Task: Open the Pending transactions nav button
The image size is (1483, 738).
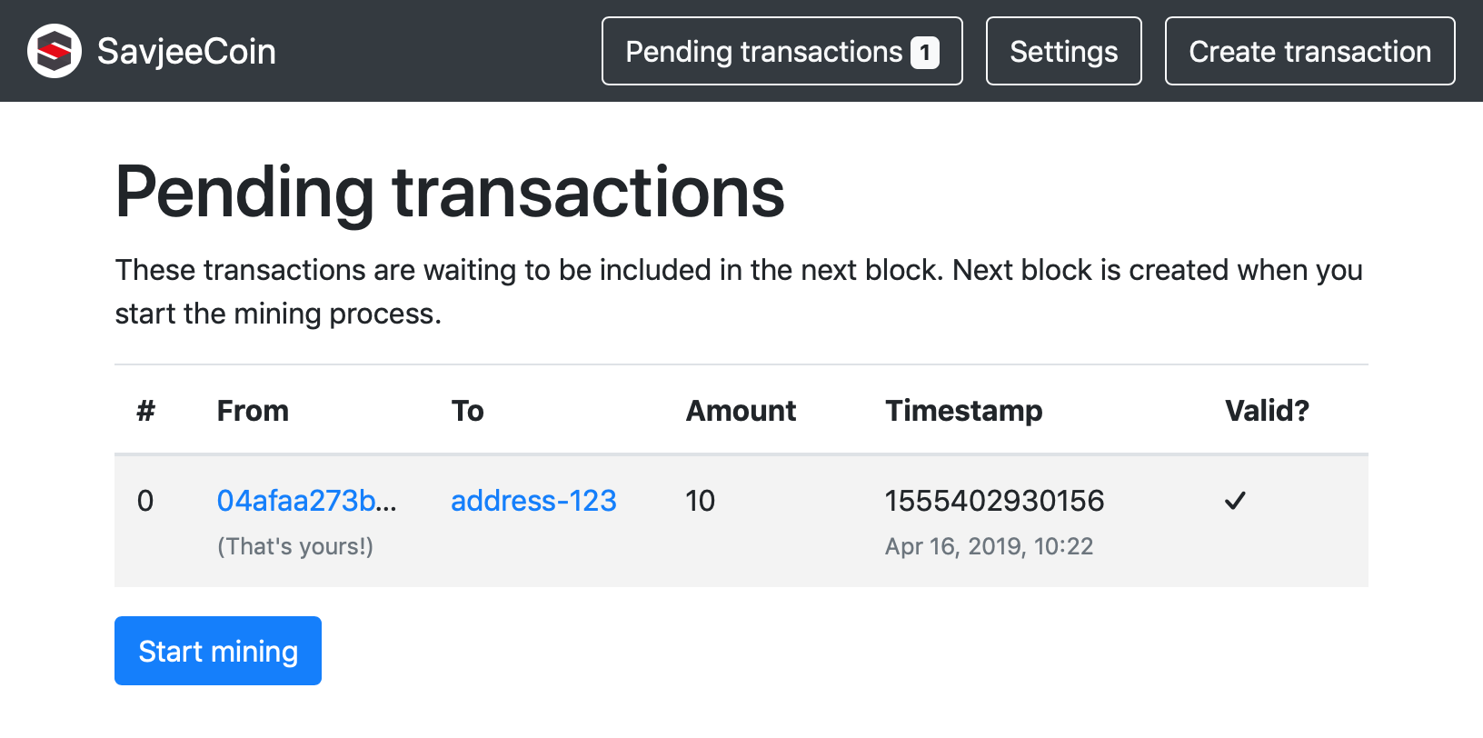Action: 763,52
